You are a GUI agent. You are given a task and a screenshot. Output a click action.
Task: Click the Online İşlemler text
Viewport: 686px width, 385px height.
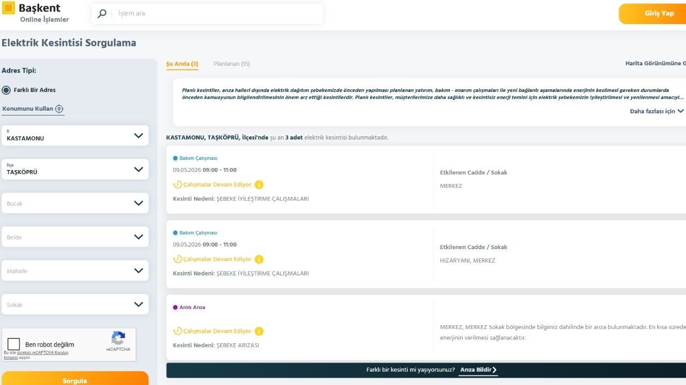(x=44, y=20)
